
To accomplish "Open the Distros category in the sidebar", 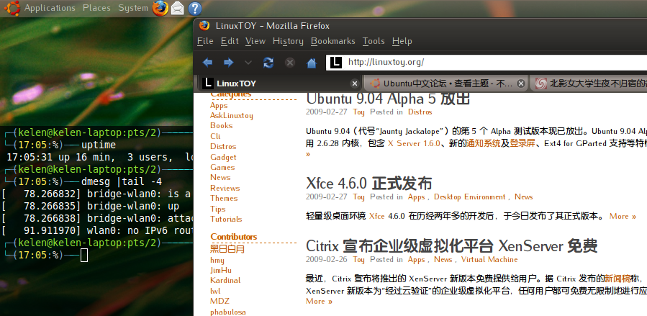I will 223,146.
